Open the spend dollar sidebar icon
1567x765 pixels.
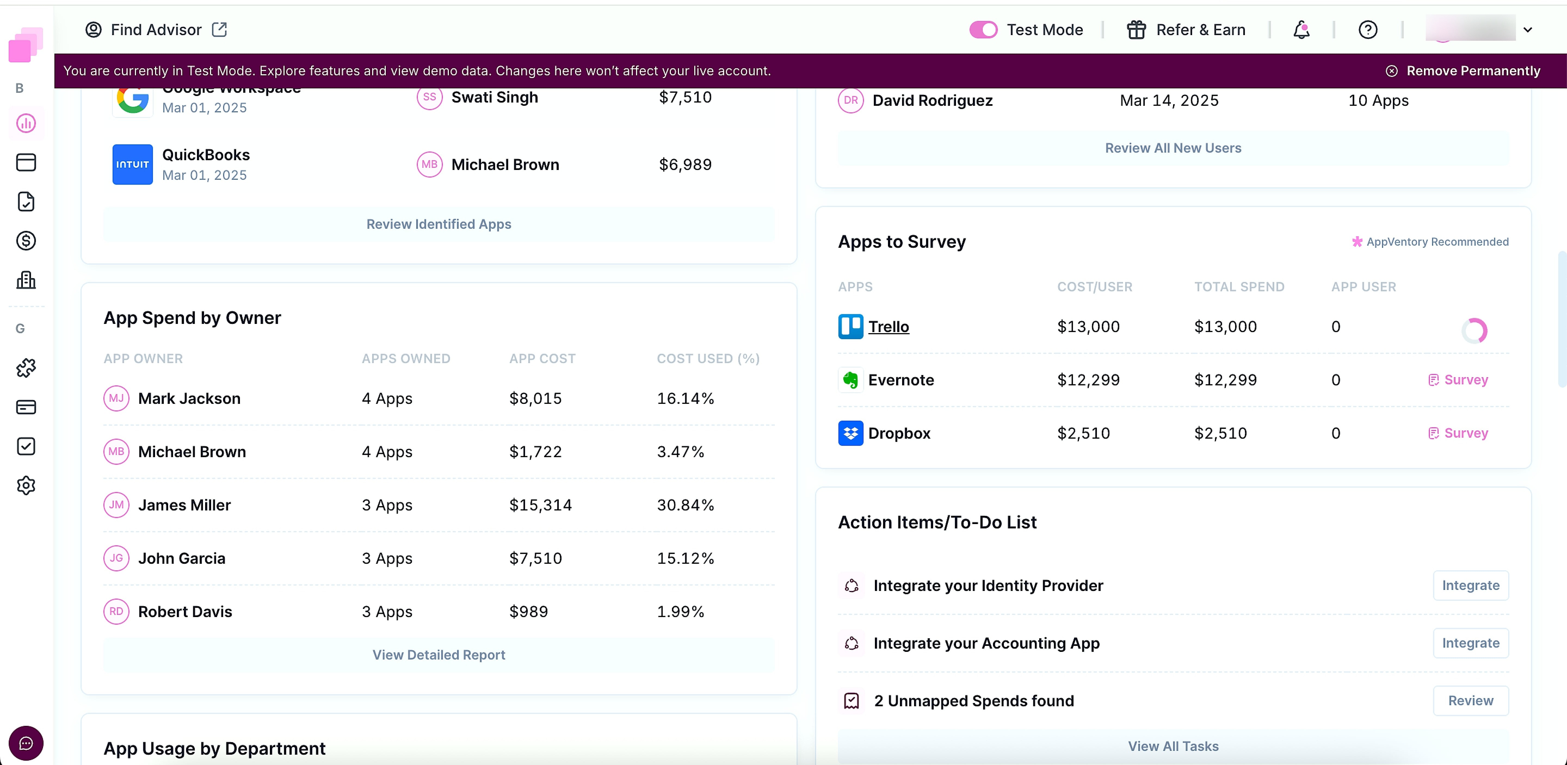(26, 241)
